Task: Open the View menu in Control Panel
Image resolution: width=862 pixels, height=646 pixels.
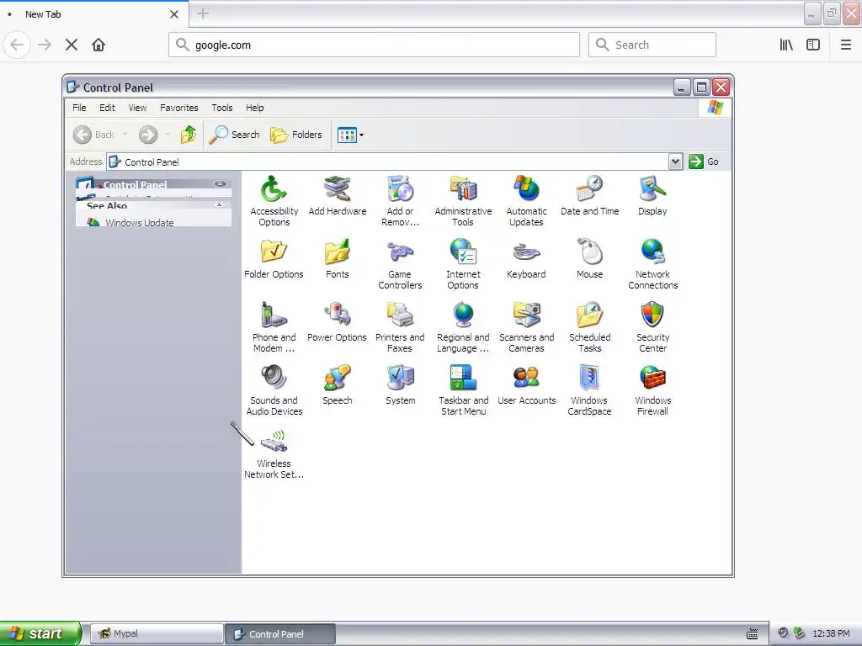Action: coord(137,108)
